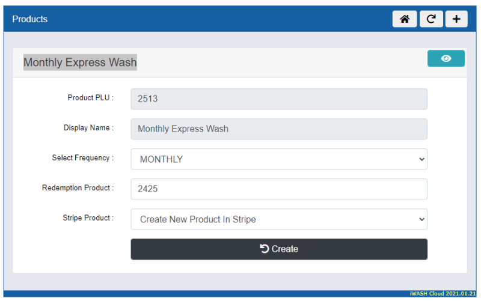
Task: Click the chevron arrow on Select Frequency
Action: [x=420, y=159]
